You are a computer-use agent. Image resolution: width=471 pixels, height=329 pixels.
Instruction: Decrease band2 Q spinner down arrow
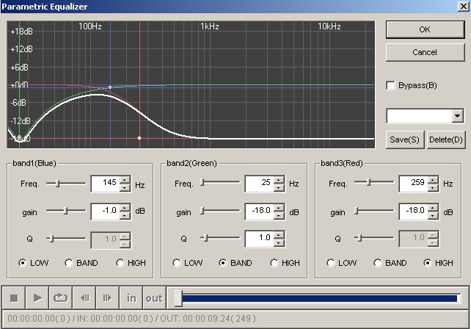(279, 242)
